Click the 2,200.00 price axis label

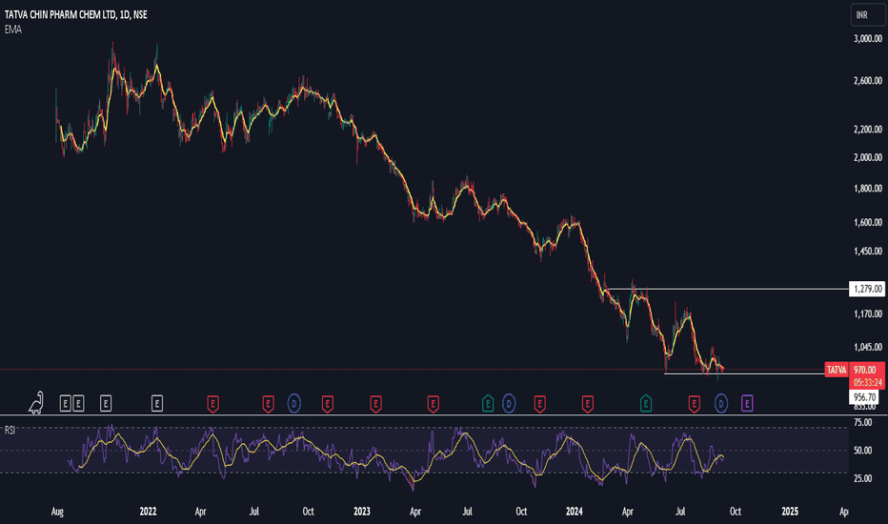[x=868, y=130]
